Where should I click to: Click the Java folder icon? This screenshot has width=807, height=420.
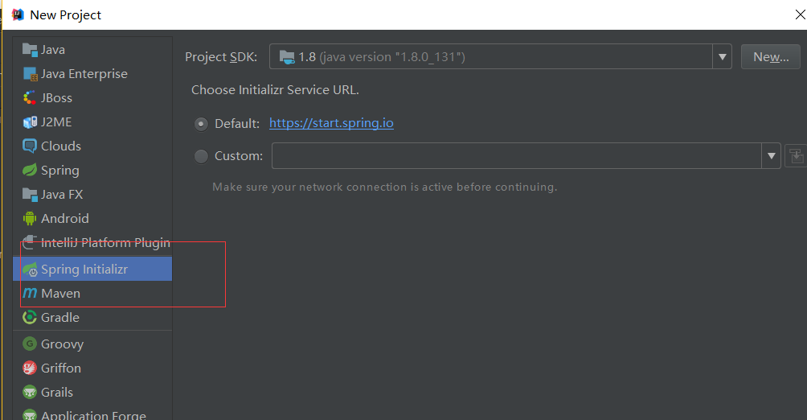(30, 50)
